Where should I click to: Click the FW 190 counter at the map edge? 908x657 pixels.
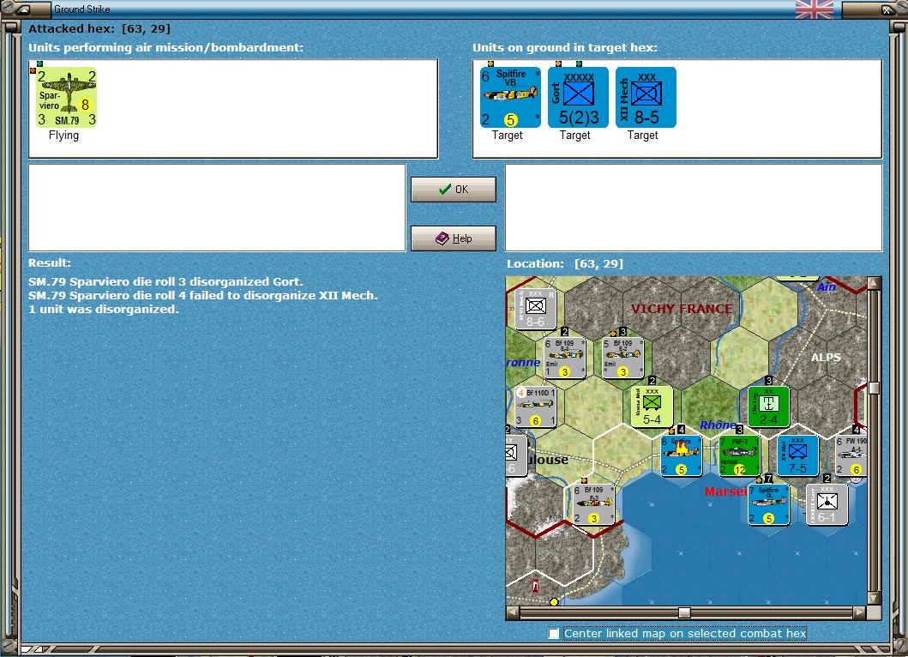(x=851, y=455)
